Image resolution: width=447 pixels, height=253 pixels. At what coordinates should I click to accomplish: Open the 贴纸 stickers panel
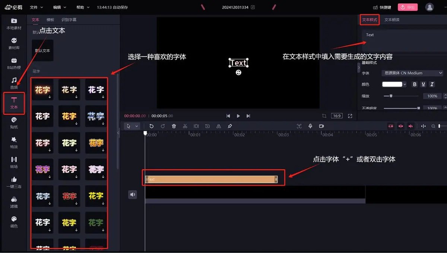tap(14, 123)
